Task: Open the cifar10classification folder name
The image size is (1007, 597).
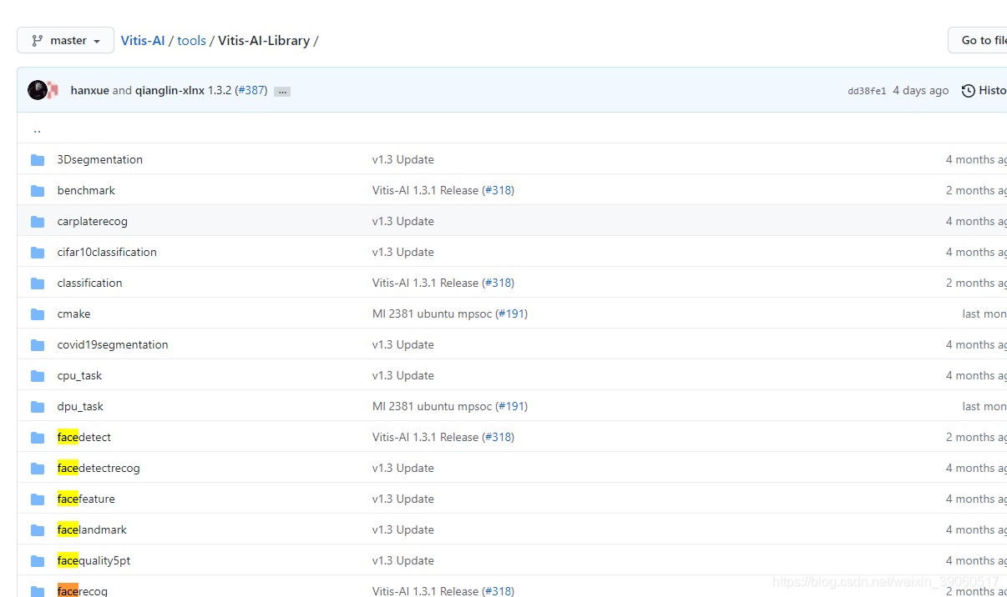Action: coord(107,252)
